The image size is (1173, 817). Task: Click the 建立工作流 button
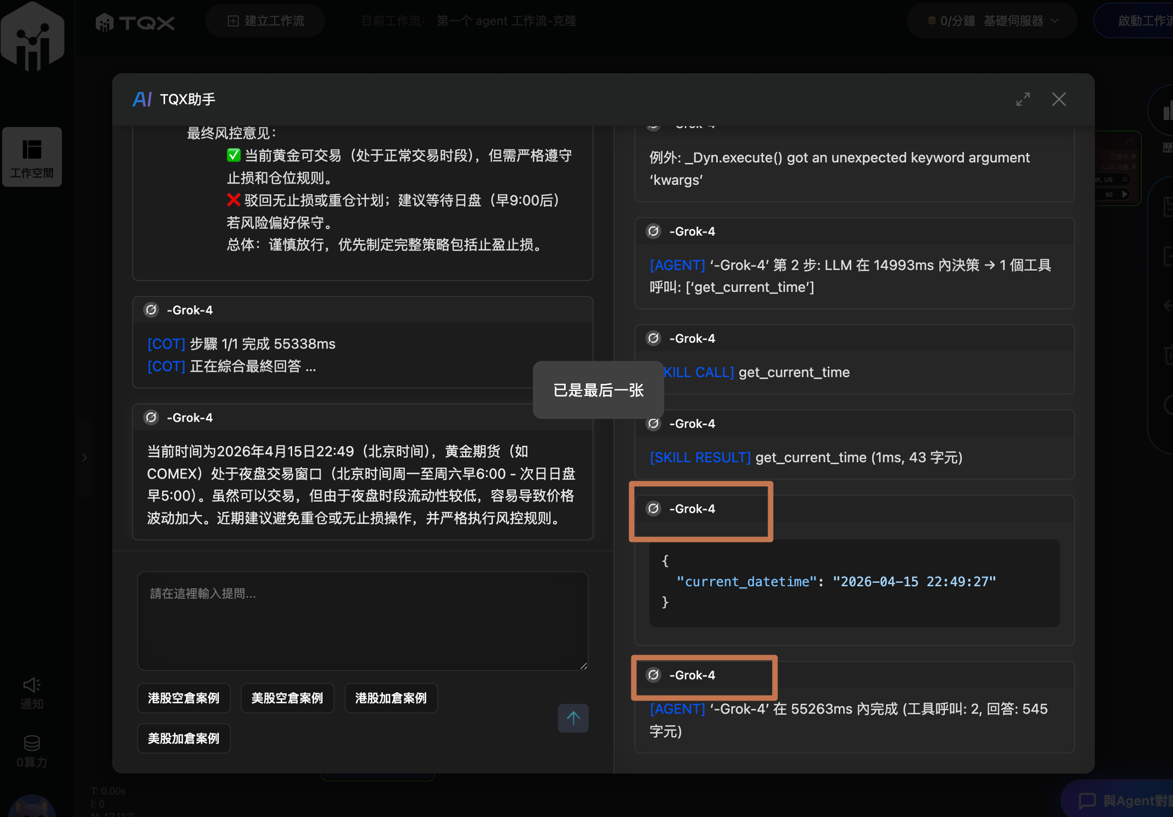pyautogui.click(x=266, y=21)
